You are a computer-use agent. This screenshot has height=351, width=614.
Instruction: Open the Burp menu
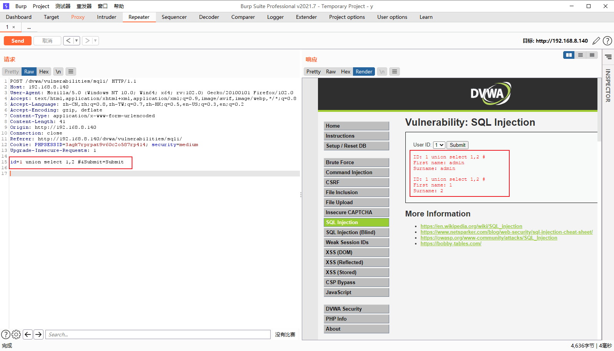21,6
